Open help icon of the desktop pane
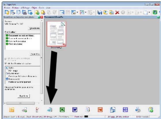Image resolution: width=161 pixels, height=119 pixels. [158, 17]
